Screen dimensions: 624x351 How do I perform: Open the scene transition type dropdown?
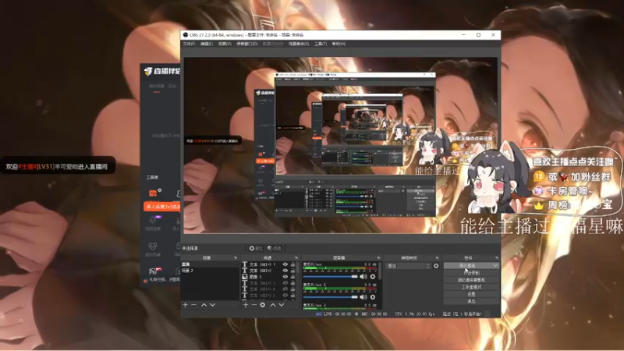point(409,266)
